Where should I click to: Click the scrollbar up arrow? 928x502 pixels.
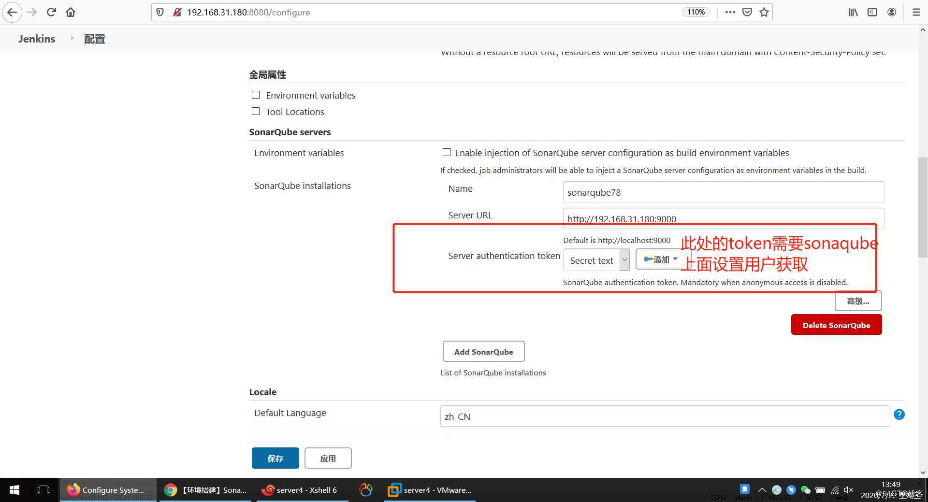coord(923,30)
